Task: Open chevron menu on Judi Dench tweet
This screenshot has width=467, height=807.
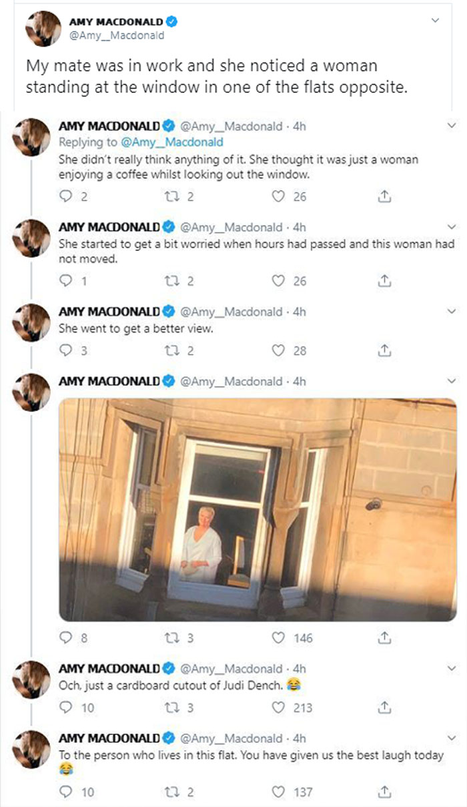Action: click(x=452, y=668)
